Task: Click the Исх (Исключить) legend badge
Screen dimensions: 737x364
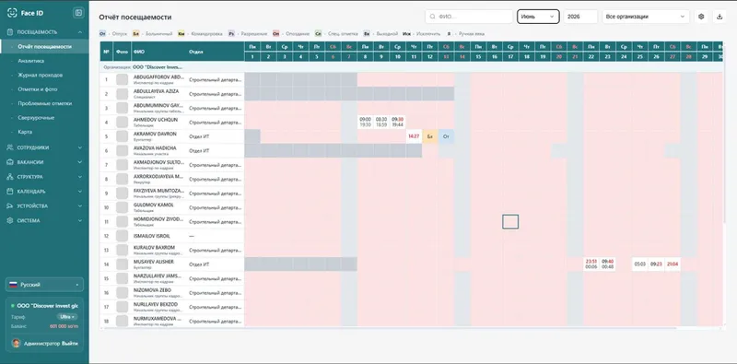Action: [x=406, y=34]
